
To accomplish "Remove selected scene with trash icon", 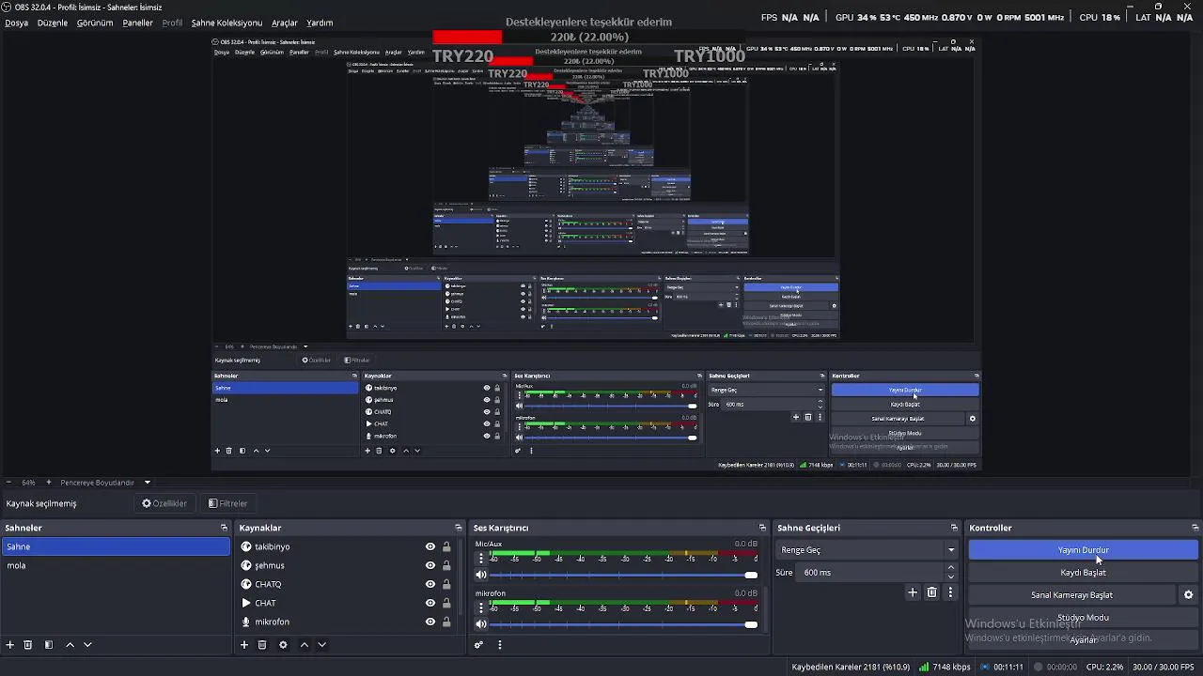I will [28, 645].
